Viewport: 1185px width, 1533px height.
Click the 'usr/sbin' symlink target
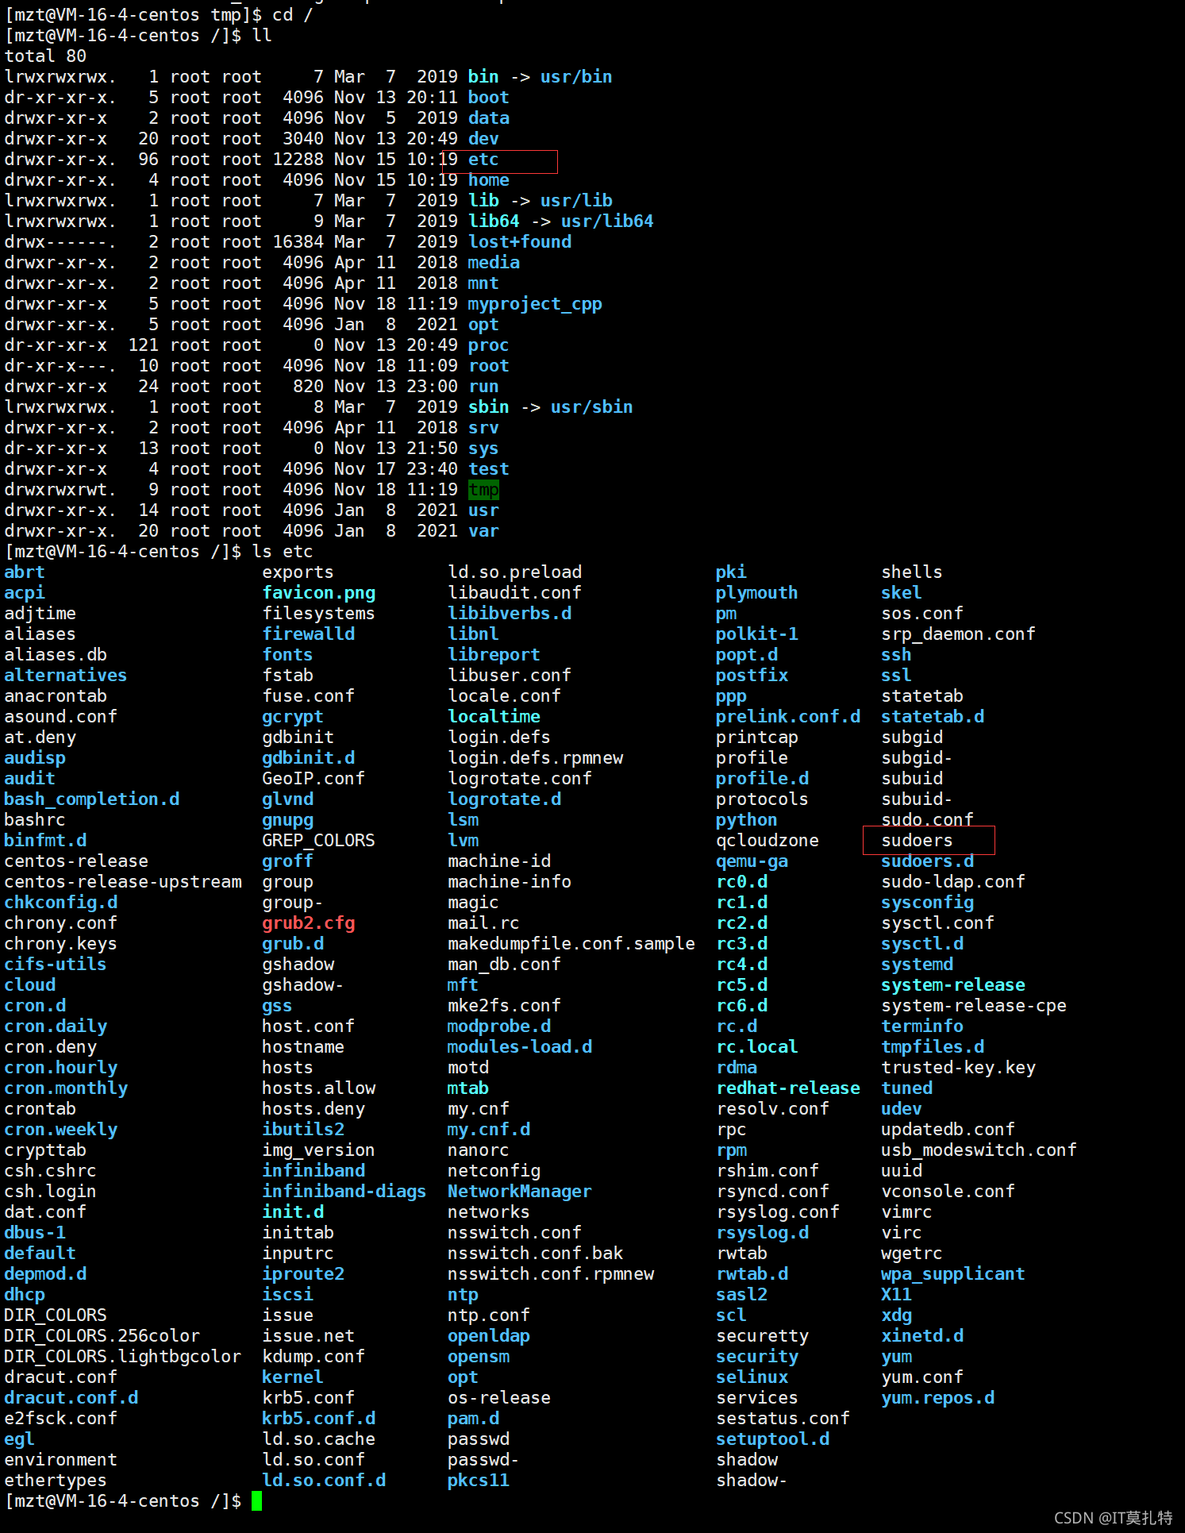pyautogui.click(x=592, y=407)
